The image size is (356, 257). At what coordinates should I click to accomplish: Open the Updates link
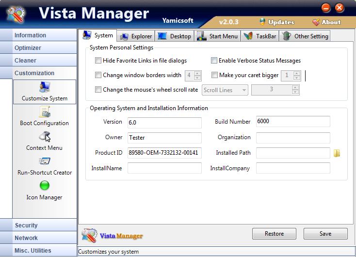[x=281, y=22]
